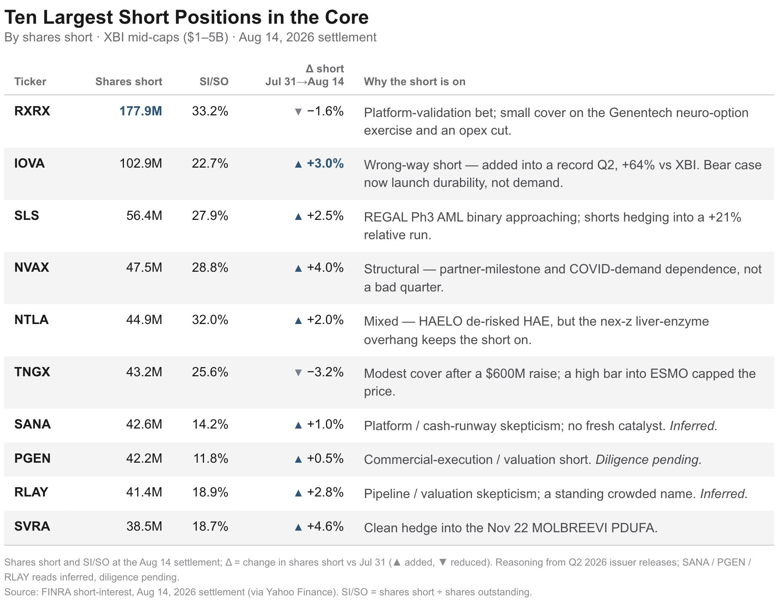Click the down triangle beside RXRX −1.6%

point(298,112)
